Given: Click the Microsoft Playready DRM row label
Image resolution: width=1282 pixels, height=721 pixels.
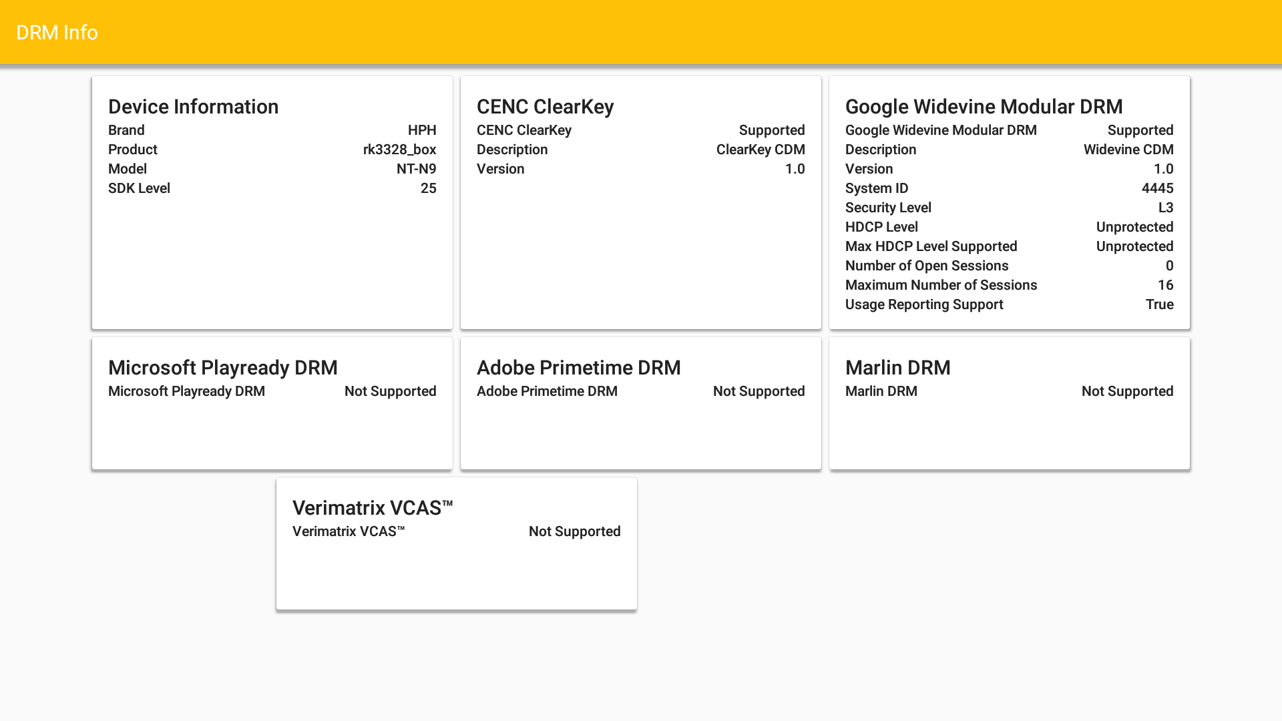Looking at the screenshot, I should pyautogui.click(x=186, y=391).
